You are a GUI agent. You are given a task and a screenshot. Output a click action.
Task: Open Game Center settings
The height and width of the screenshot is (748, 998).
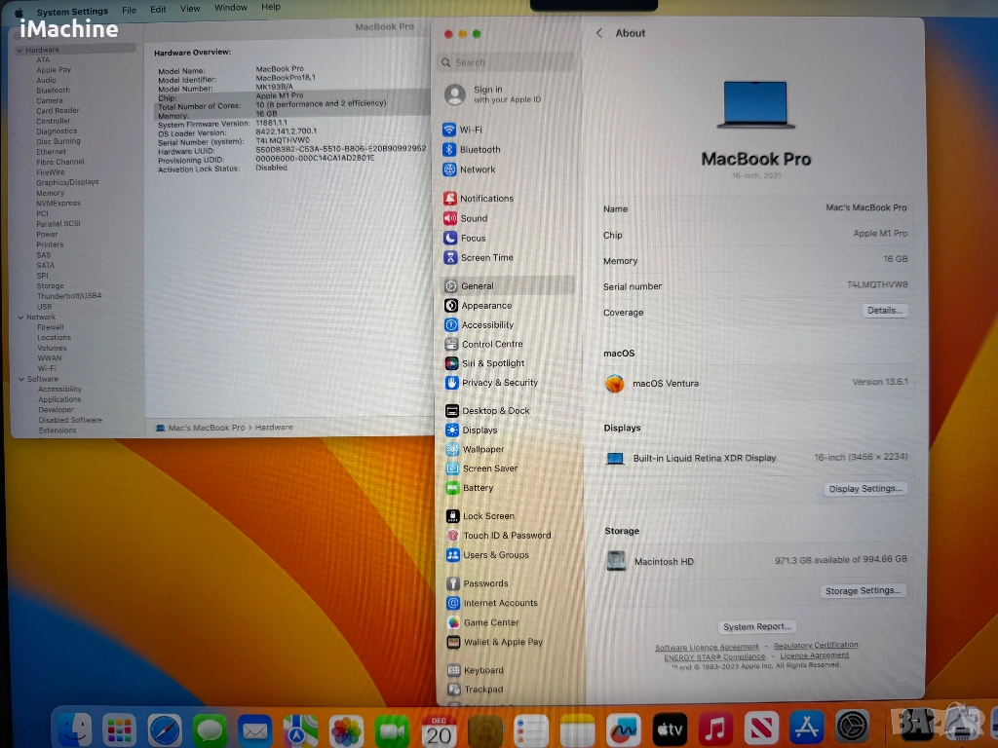click(x=490, y=622)
